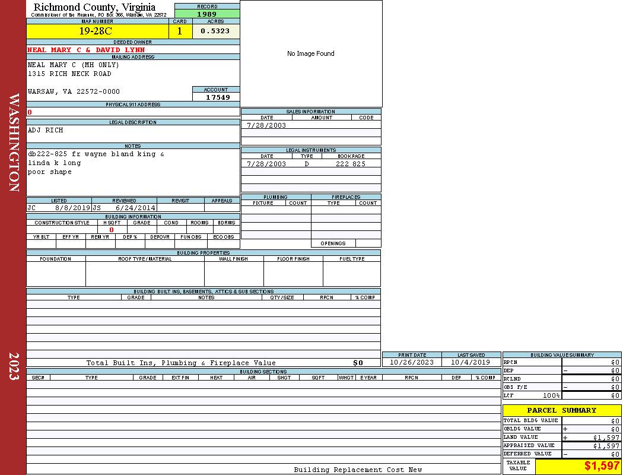Click the No Image Found placeholder
This screenshot has width=623, height=475.
310,53
